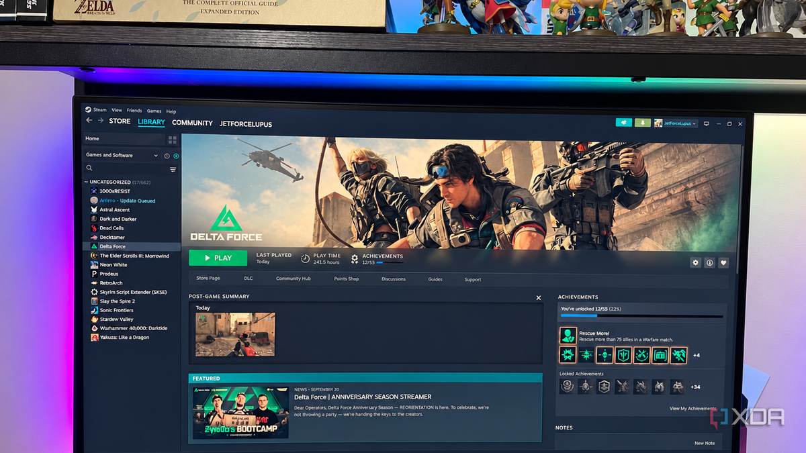Screen dimensions: 806x453
Task: Select the Rescue Morel achievement icon
Action: 568,336
